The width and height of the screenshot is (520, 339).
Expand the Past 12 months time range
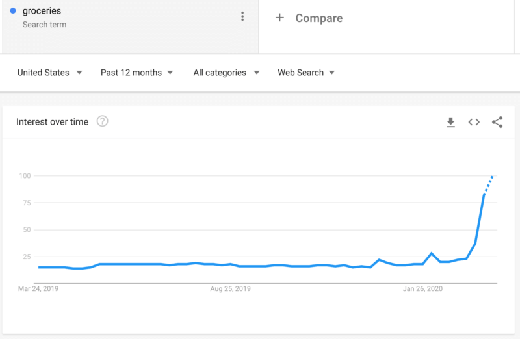click(136, 73)
